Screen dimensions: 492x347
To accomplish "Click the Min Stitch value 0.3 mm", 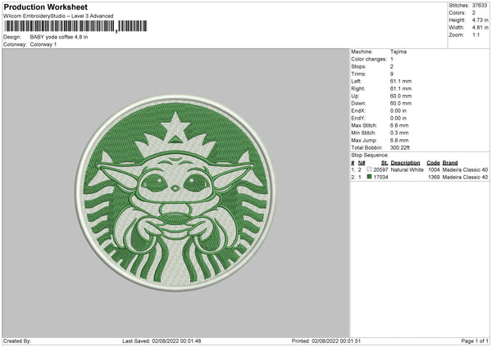I will 399,133.
